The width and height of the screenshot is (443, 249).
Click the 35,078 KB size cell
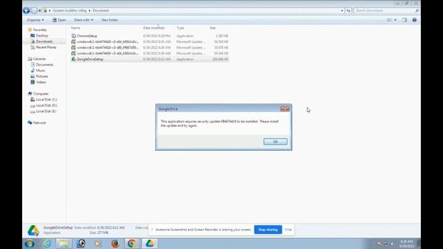pos(221,48)
